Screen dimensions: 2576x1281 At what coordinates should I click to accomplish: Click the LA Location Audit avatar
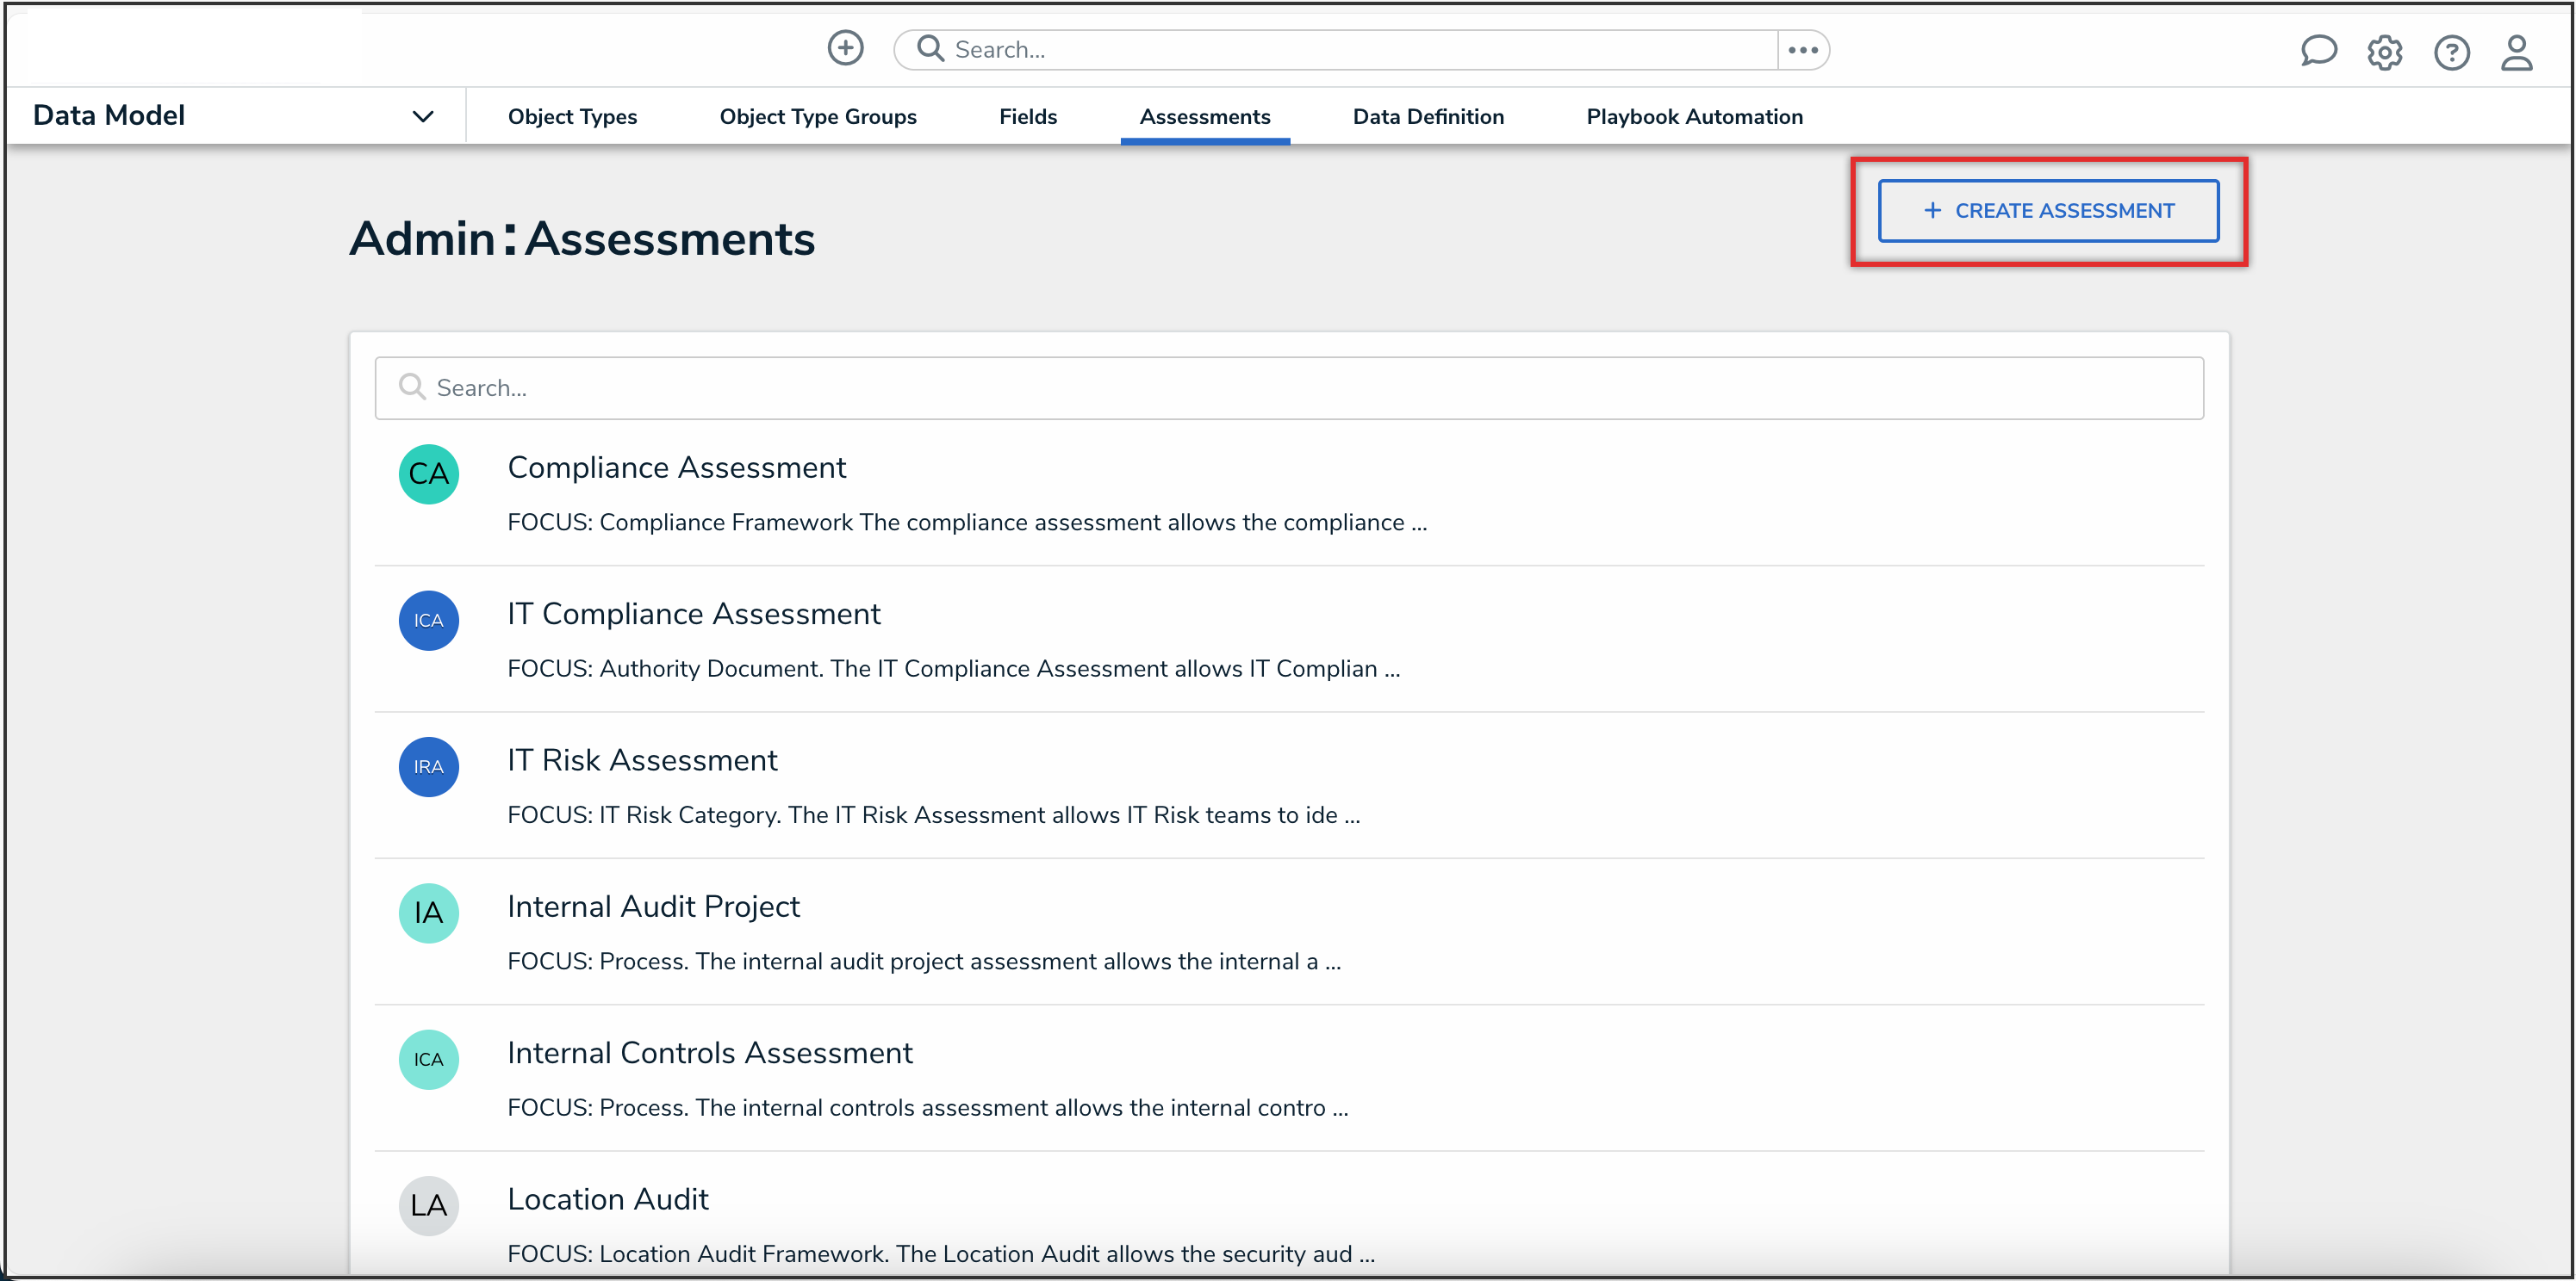tap(428, 1205)
